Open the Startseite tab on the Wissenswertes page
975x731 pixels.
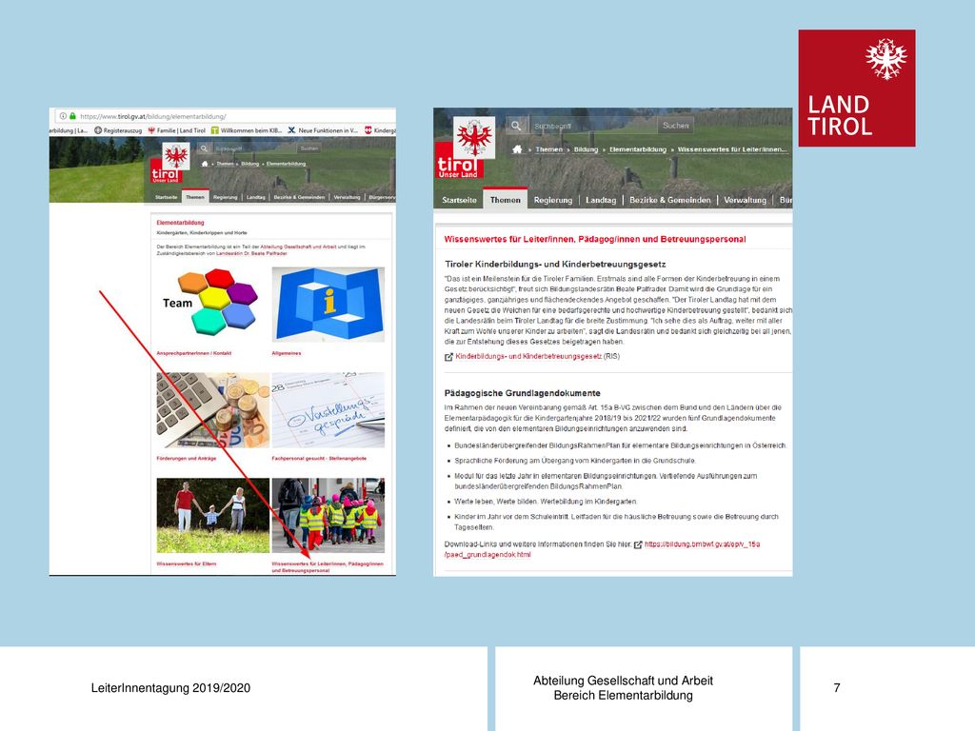460,200
